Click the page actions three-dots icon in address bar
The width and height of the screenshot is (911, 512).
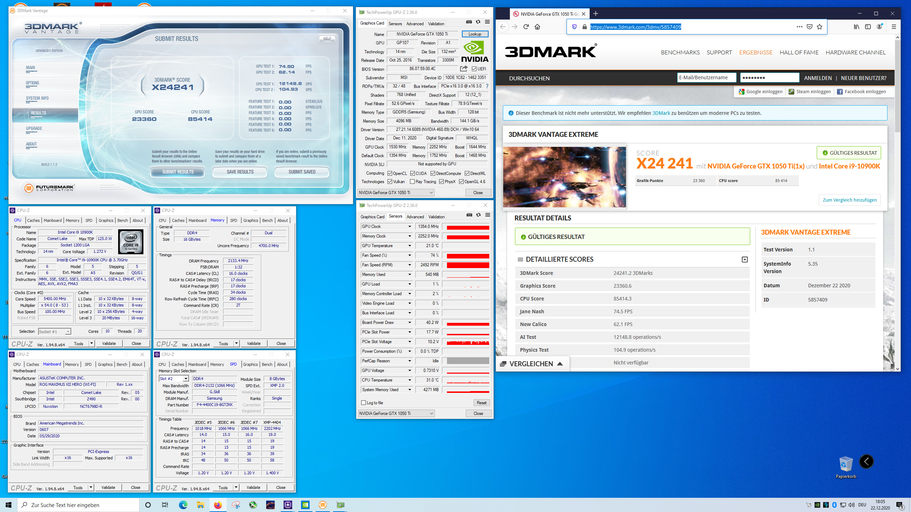click(x=799, y=27)
